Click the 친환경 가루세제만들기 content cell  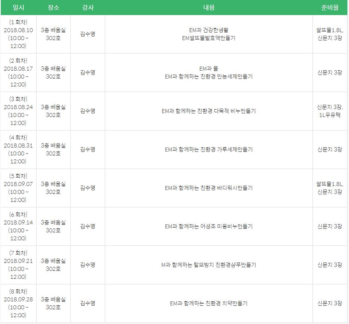tap(208, 150)
